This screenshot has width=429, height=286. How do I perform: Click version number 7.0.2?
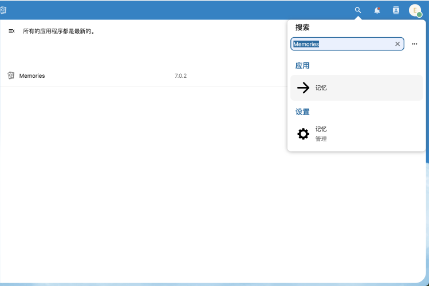tap(180, 76)
